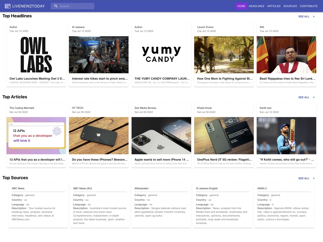The width and height of the screenshot is (323, 242).
Task: Open article 'Apple wants to sell more iPhone 14'
Action: tap(162, 159)
